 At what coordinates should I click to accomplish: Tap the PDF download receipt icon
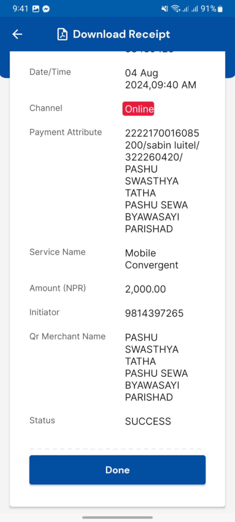(62, 34)
